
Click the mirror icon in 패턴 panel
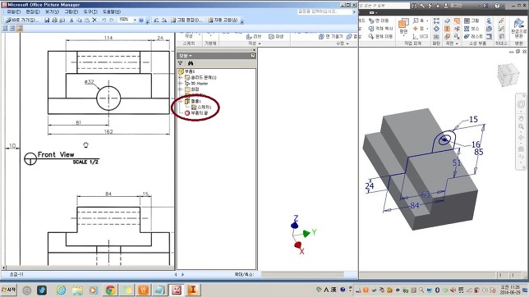(436, 36)
